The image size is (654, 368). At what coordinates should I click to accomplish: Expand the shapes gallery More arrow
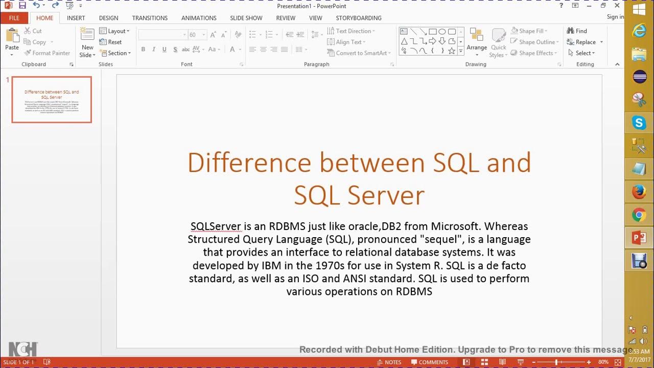(x=461, y=51)
